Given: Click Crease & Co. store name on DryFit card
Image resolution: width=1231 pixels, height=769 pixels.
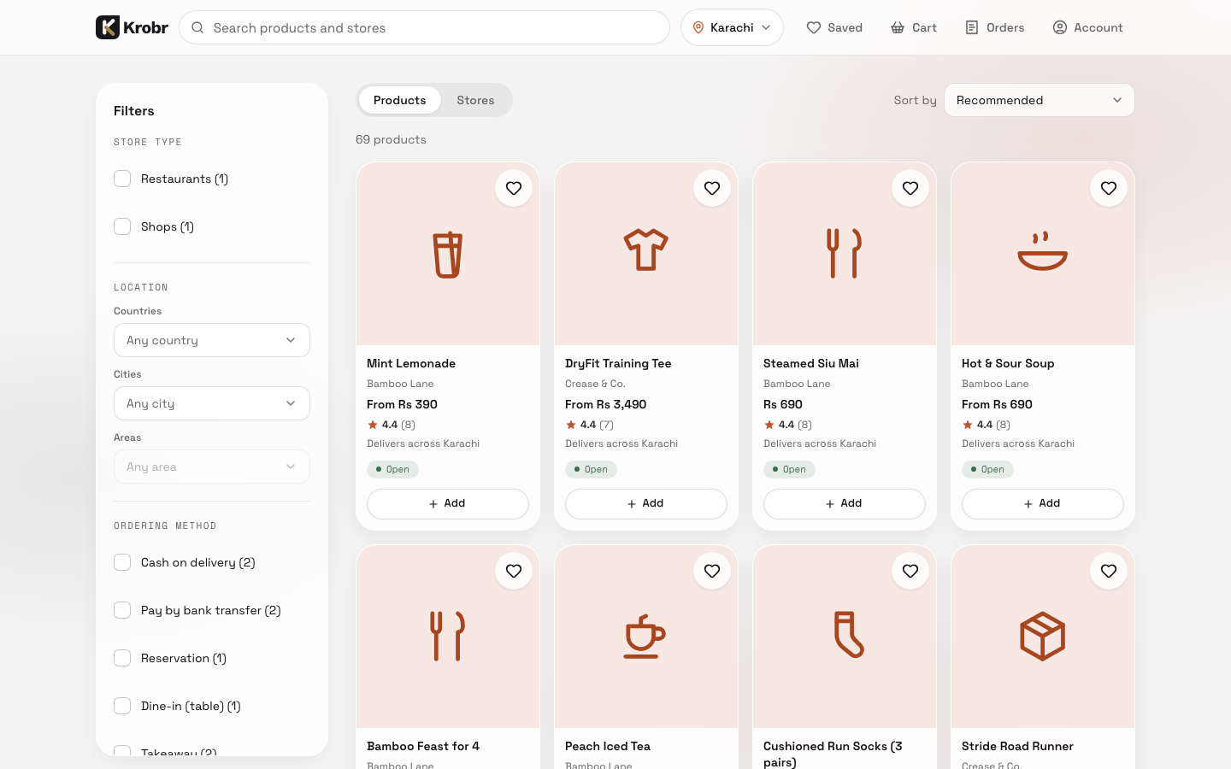Looking at the screenshot, I should [x=595, y=384].
